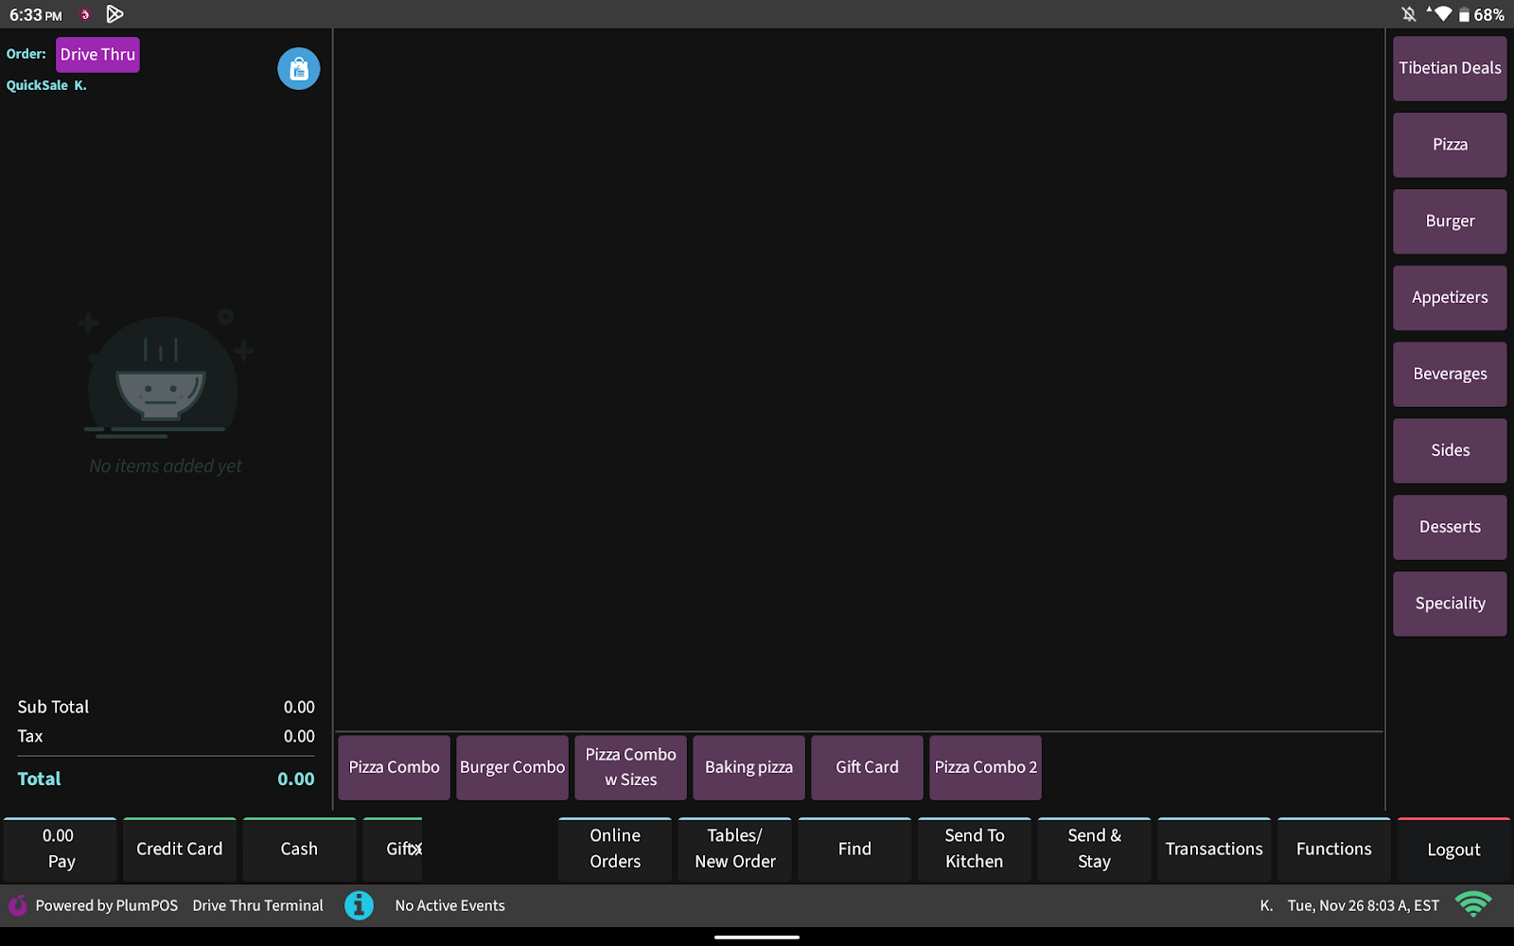Click the green Wi-Fi signal icon
Viewport: 1514px width, 946px height.
point(1472,905)
